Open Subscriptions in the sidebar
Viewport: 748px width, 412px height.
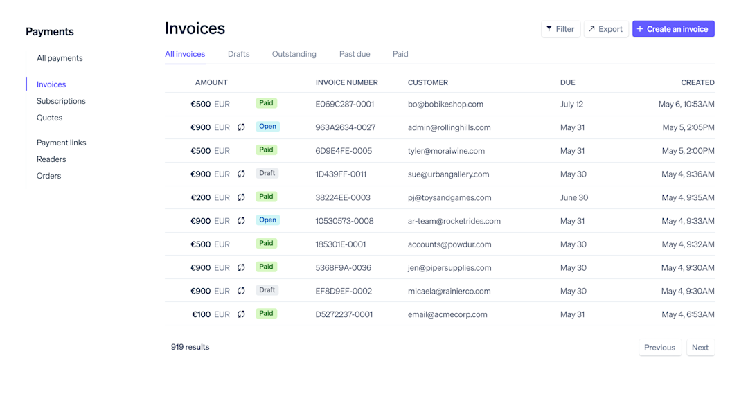coord(61,101)
